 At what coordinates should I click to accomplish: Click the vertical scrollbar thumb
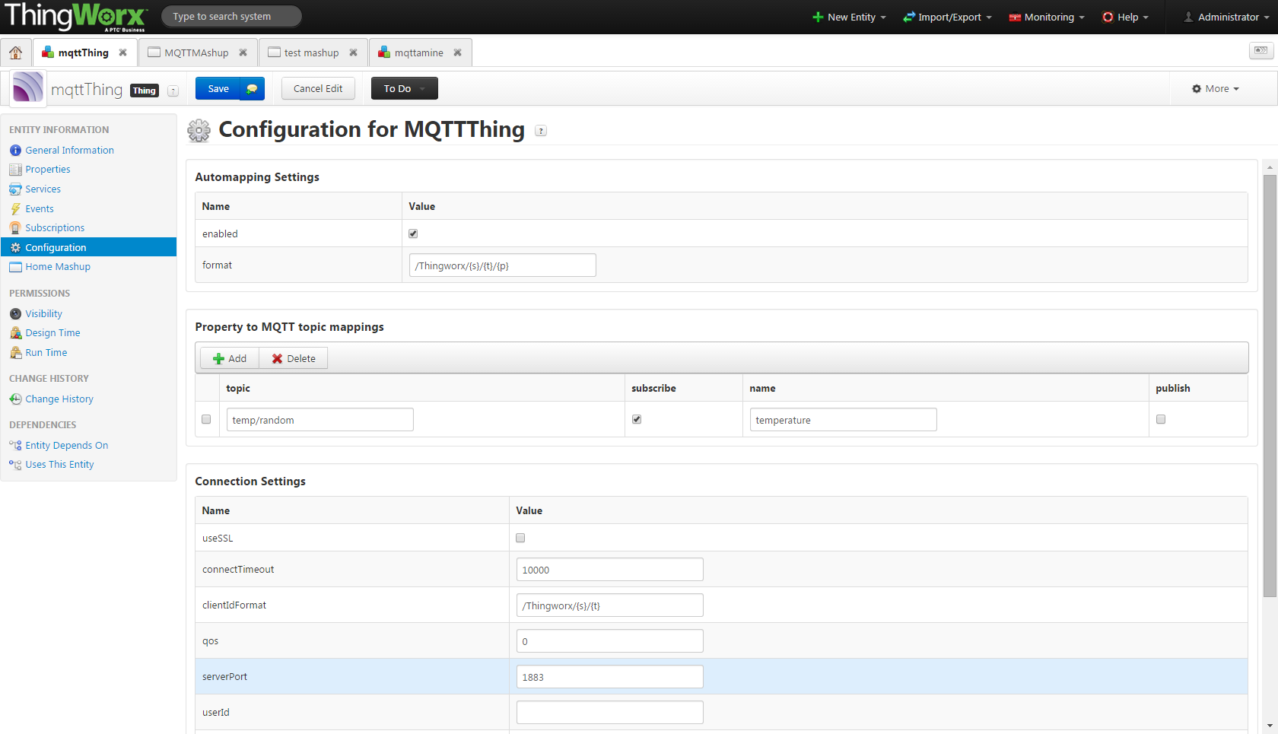[x=1270, y=386]
